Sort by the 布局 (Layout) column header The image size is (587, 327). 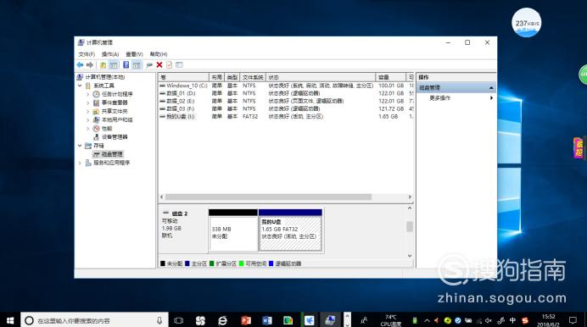216,77
